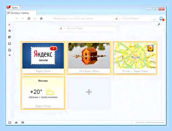Click the Yandex icon in toolbar search field
The width and height of the screenshot is (172, 131).
117,19
